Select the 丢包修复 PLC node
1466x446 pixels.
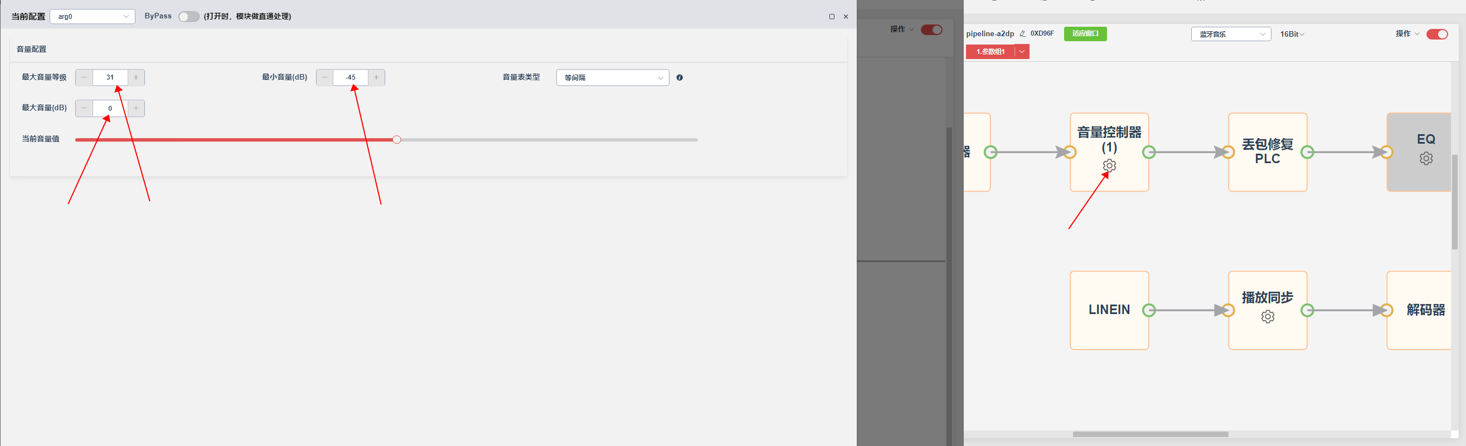click(1268, 151)
